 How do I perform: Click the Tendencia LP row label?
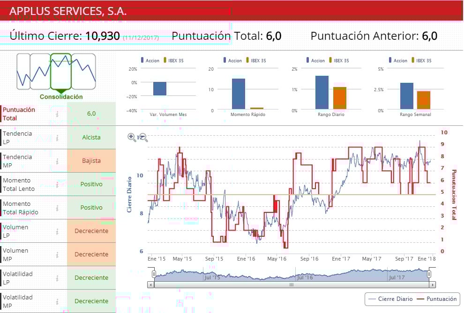[17, 138]
